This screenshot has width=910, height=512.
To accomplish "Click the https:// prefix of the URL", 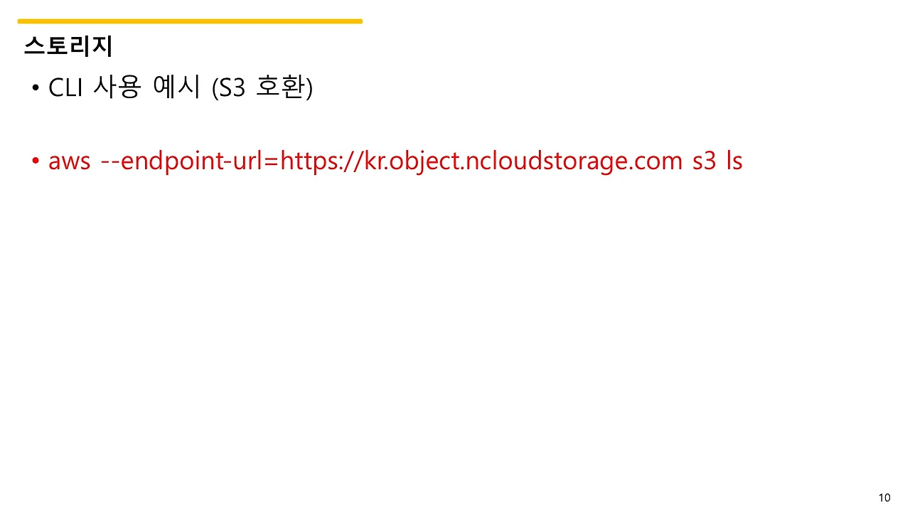I will 323,161.
